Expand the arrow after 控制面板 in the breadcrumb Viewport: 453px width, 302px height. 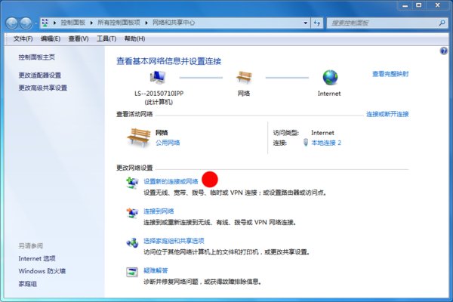(91, 23)
